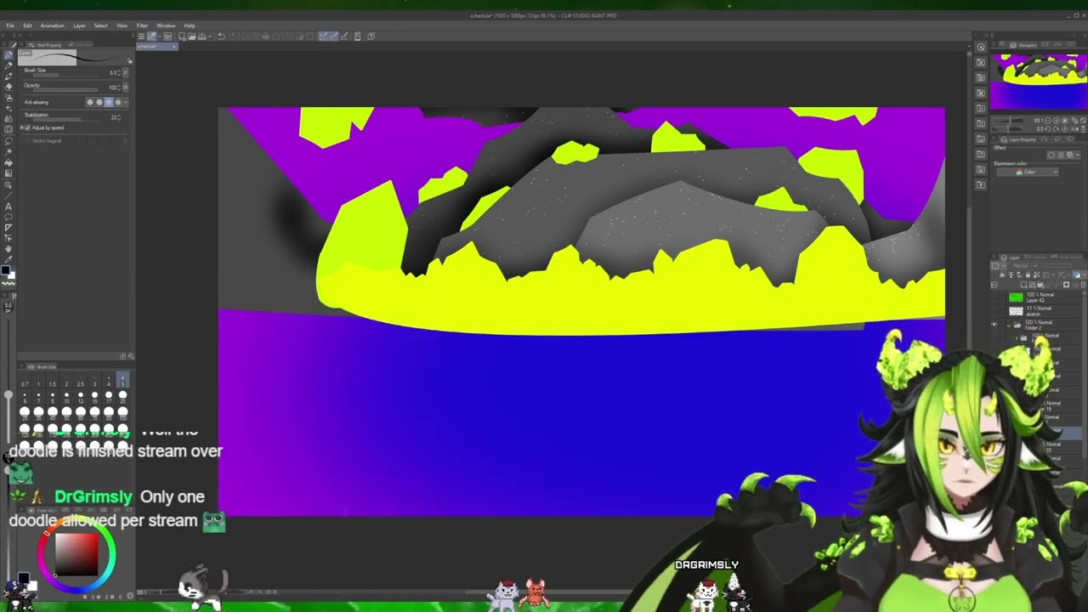Select the Pen tool in the toolbox
Image resolution: width=1088 pixels, height=612 pixels.
8,54
